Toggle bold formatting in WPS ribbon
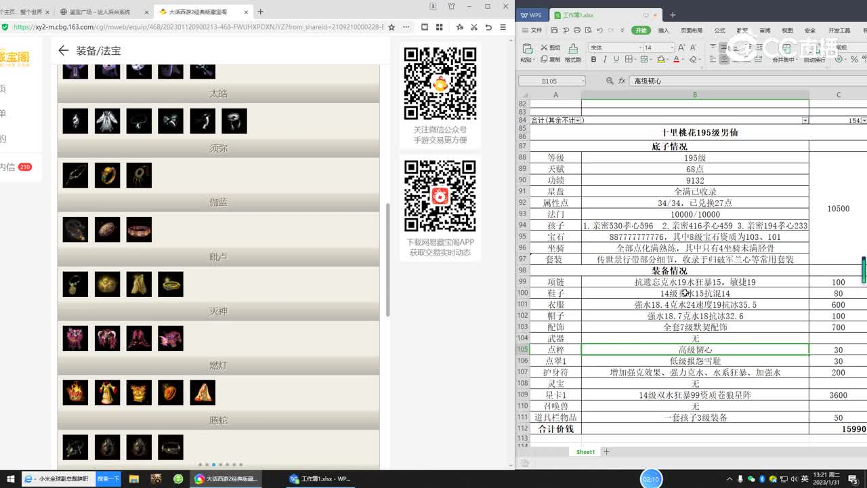Image resolution: width=867 pixels, height=488 pixels. point(594,60)
